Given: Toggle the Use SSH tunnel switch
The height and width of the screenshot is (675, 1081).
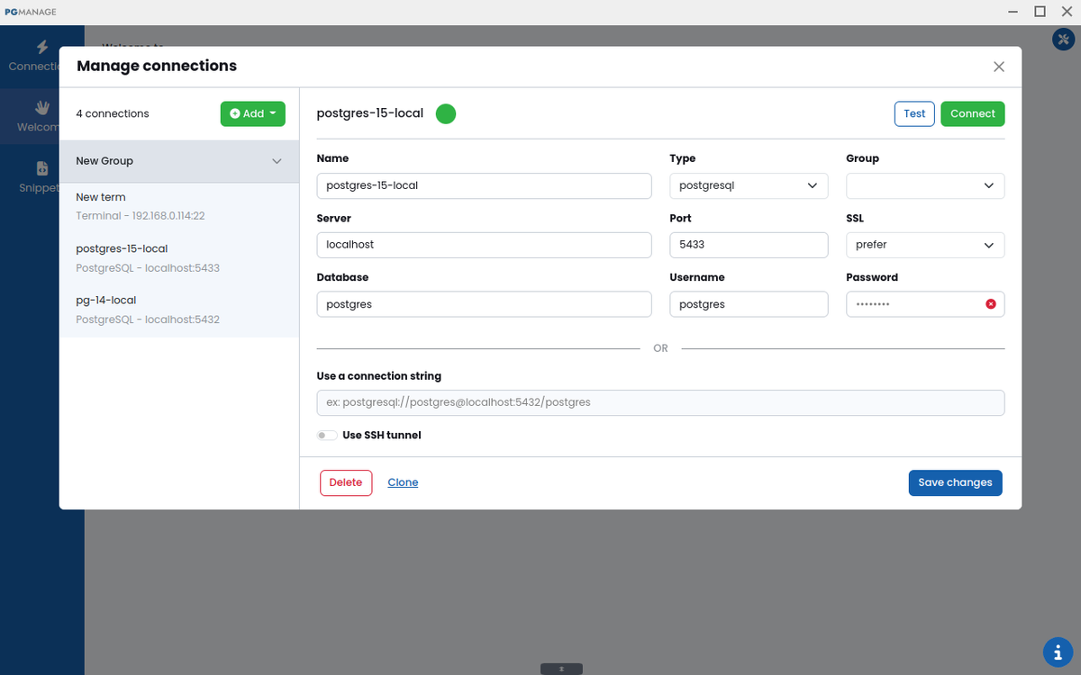Looking at the screenshot, I should coord(327,436).
